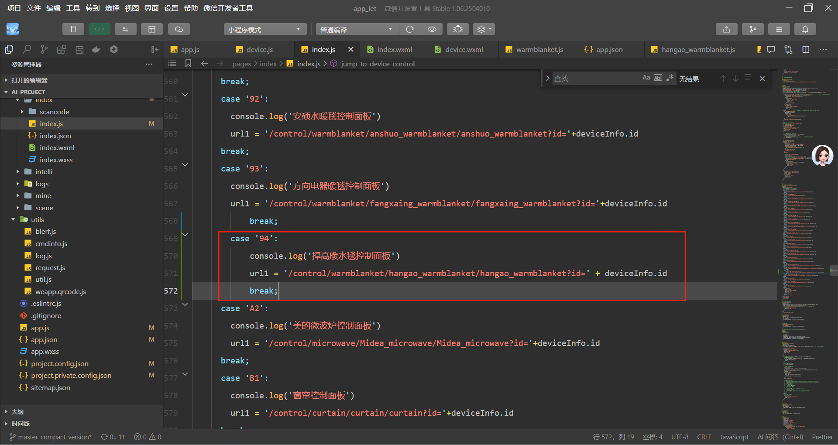Toggle the simulator panel button
Viewport: 838px width, 445px height.
[x=73, y=29]
